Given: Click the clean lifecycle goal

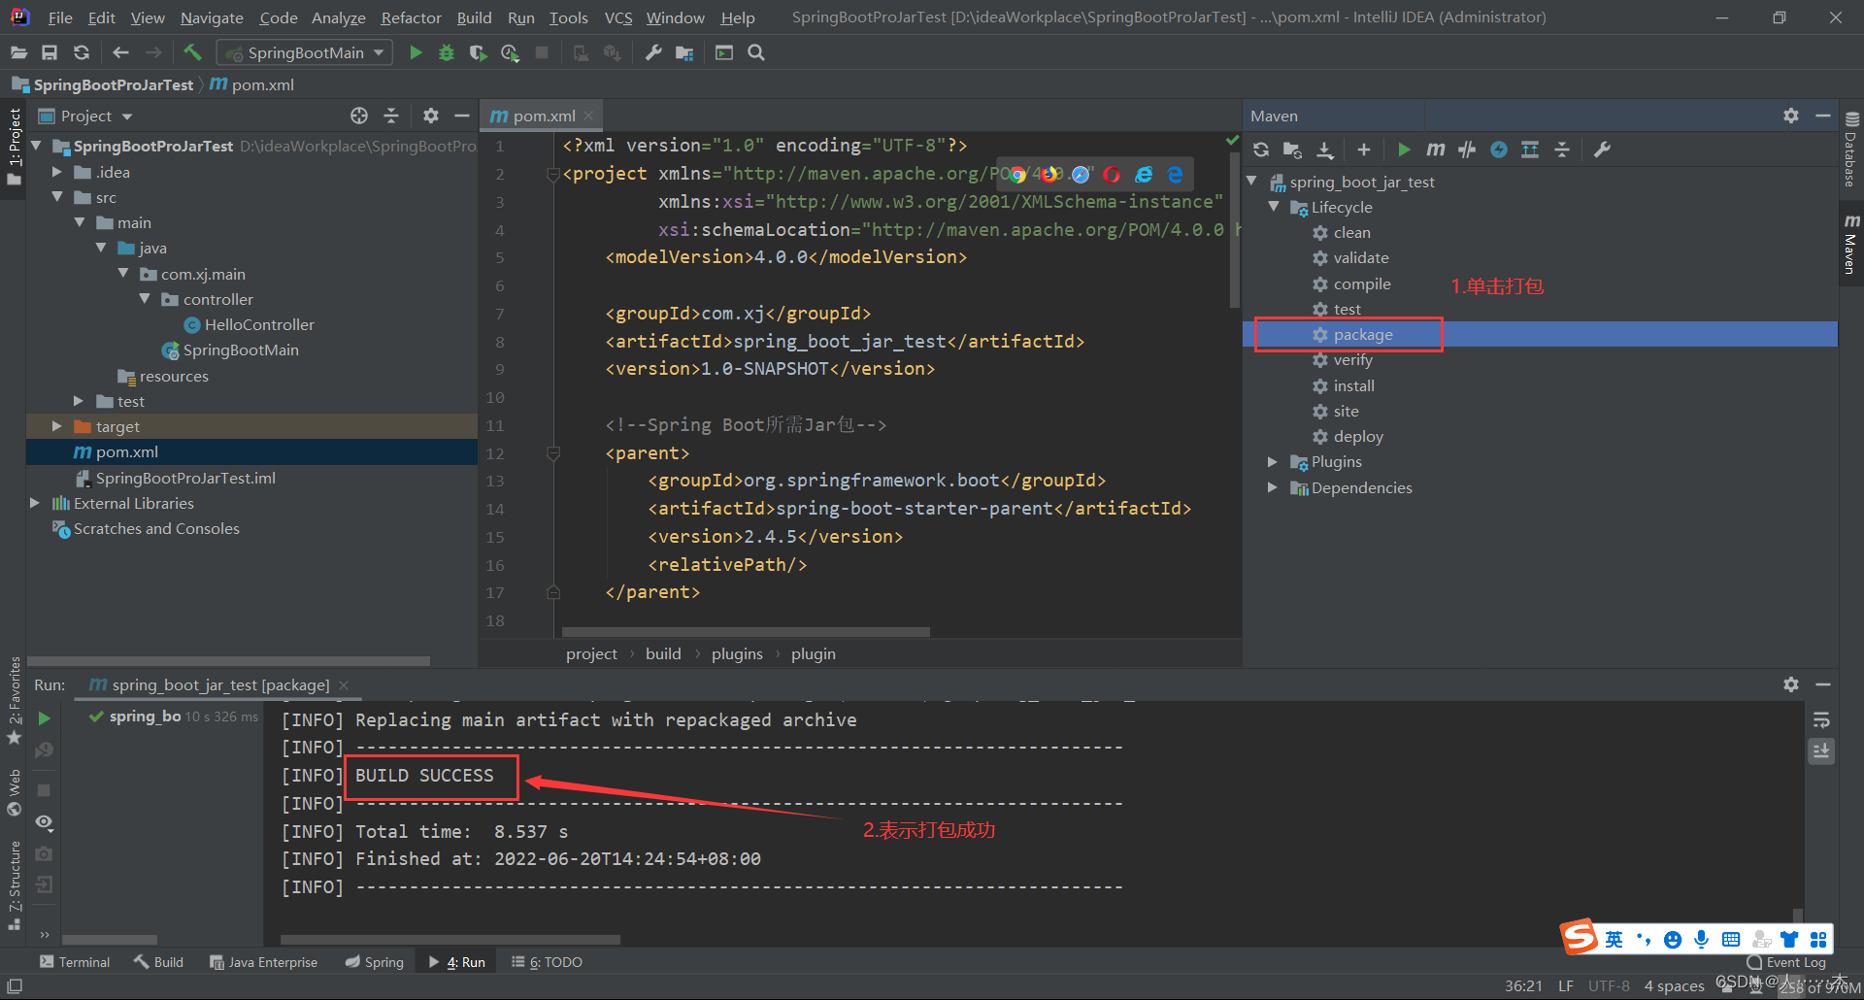Looking at the screenshot, I should point(1351,233).
